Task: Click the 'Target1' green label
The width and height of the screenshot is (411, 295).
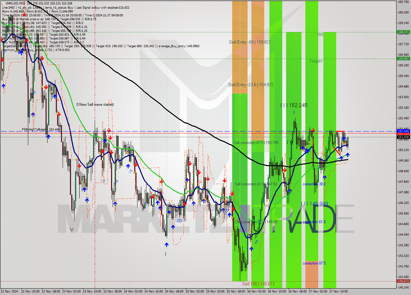Action: 316,61
